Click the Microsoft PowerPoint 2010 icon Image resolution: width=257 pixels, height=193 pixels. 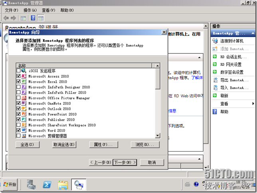pyautogui.click(x=24, y=114)
